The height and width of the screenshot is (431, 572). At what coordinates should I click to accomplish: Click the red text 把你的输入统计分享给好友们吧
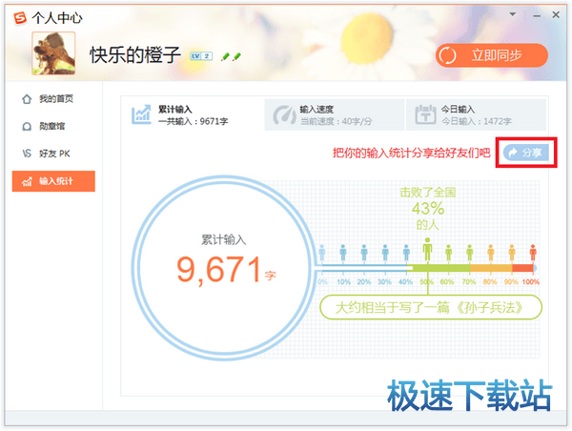(411, 153)
